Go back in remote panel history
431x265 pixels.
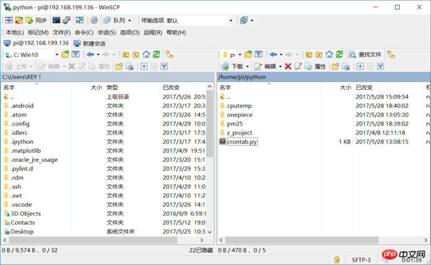(x=273, y=54)
